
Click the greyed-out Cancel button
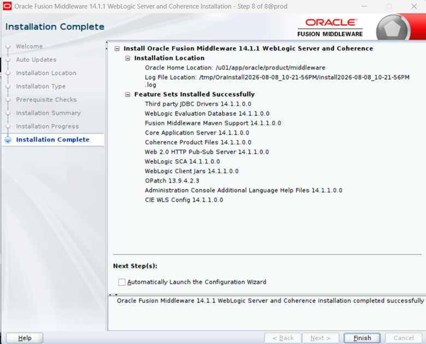[x=404, y=338]
